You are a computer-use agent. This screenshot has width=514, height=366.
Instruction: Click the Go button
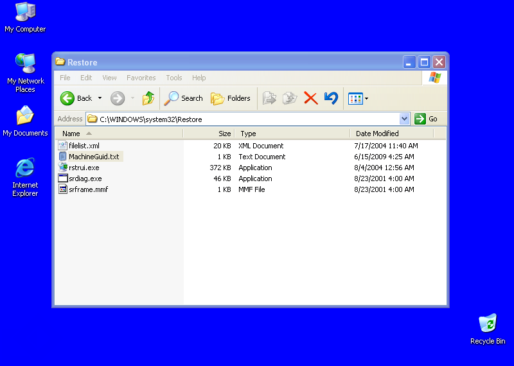(426, 119)
